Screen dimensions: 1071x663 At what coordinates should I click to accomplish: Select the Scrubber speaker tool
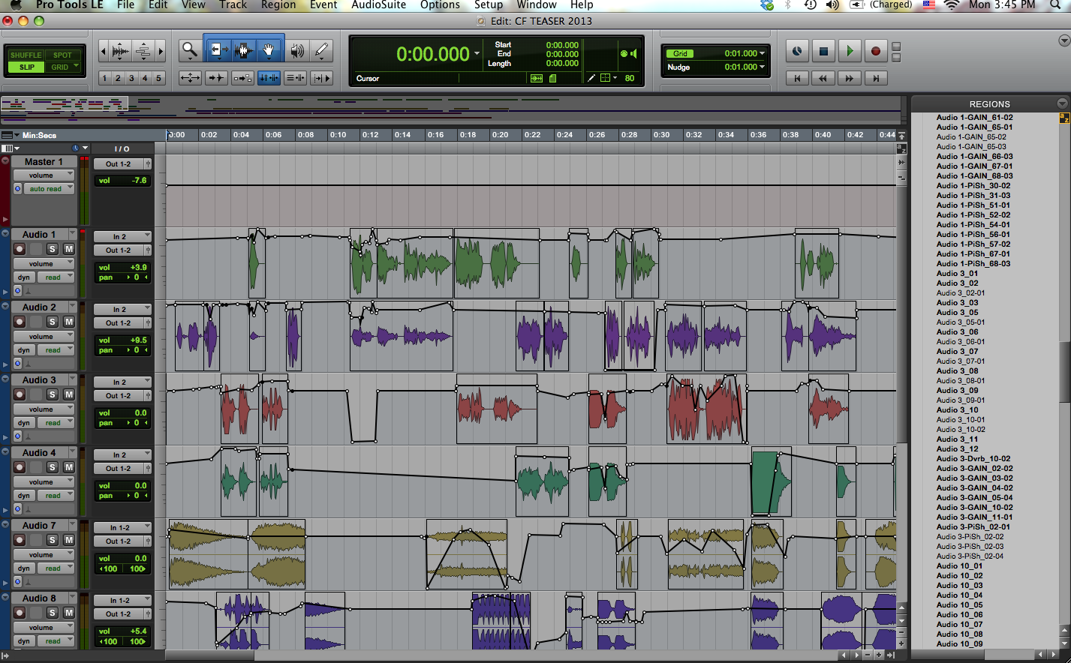298,51
